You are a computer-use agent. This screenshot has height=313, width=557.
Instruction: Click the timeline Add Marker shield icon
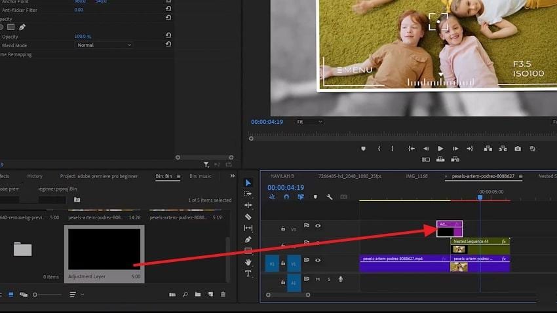(x=315, y=197)
